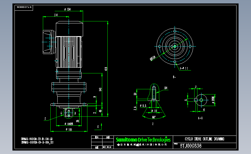251x154 pixels.
Task: Click the keyway square in section A-A
Action: point(196,100)
